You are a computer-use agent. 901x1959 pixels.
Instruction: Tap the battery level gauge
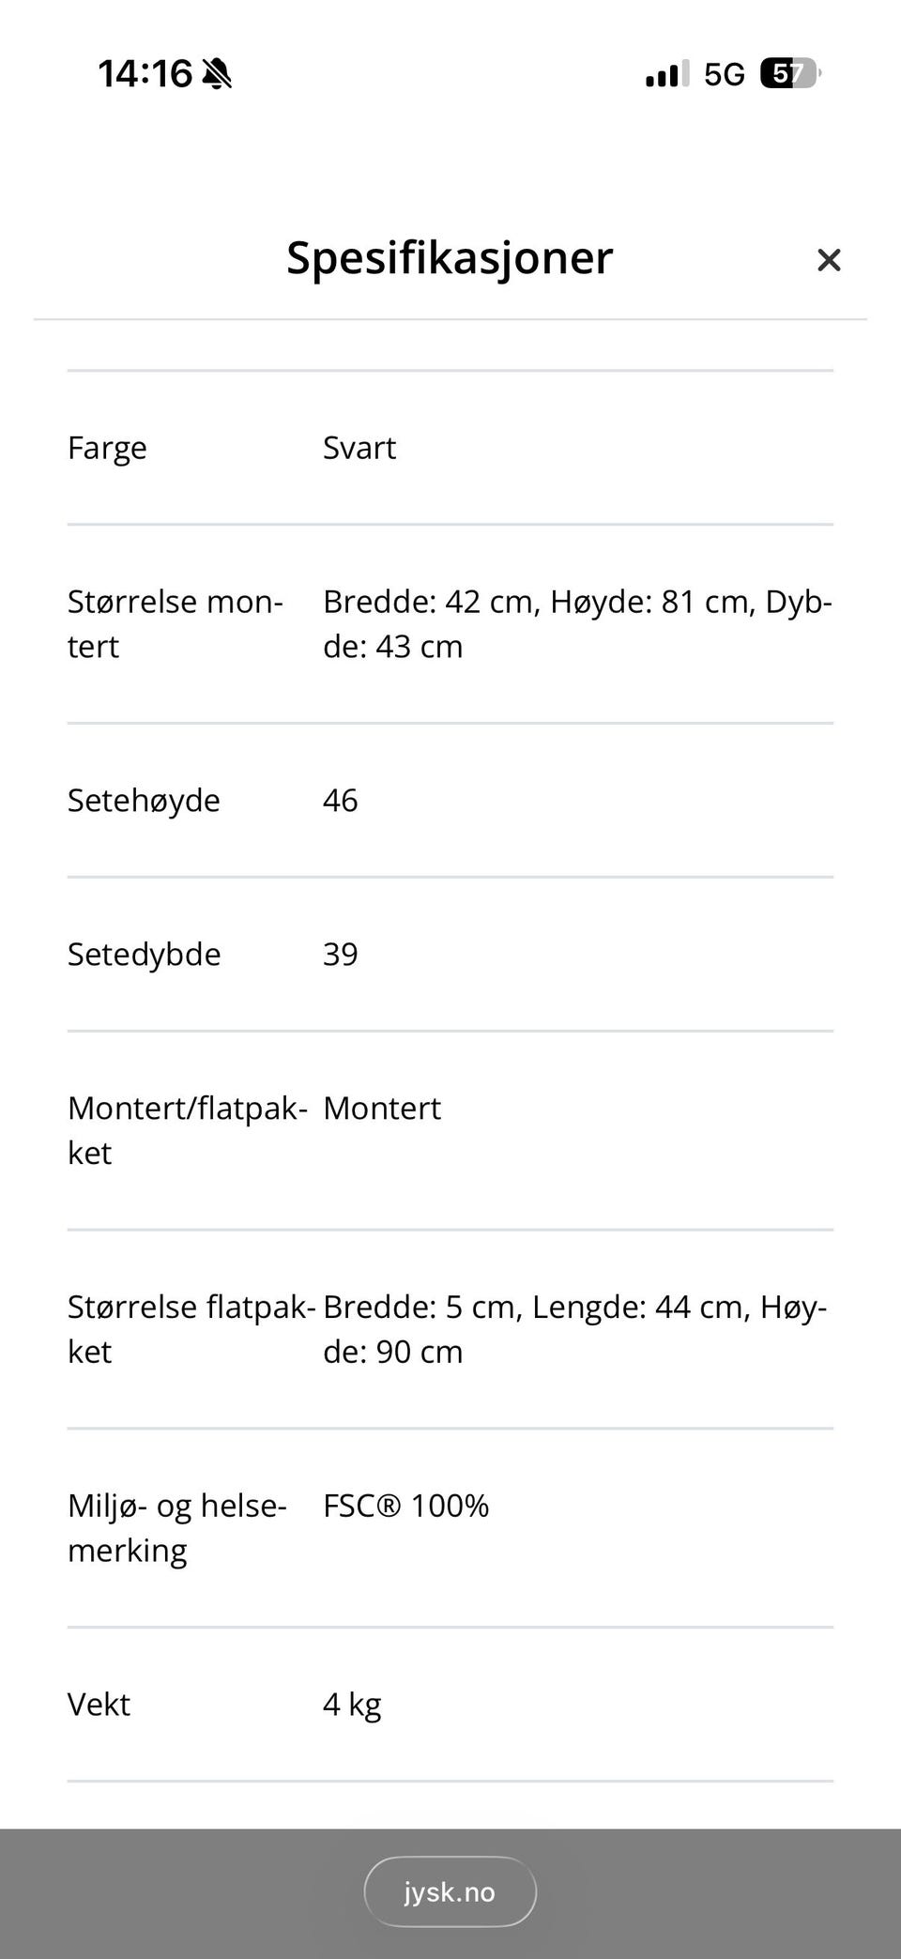pos(790,74)
